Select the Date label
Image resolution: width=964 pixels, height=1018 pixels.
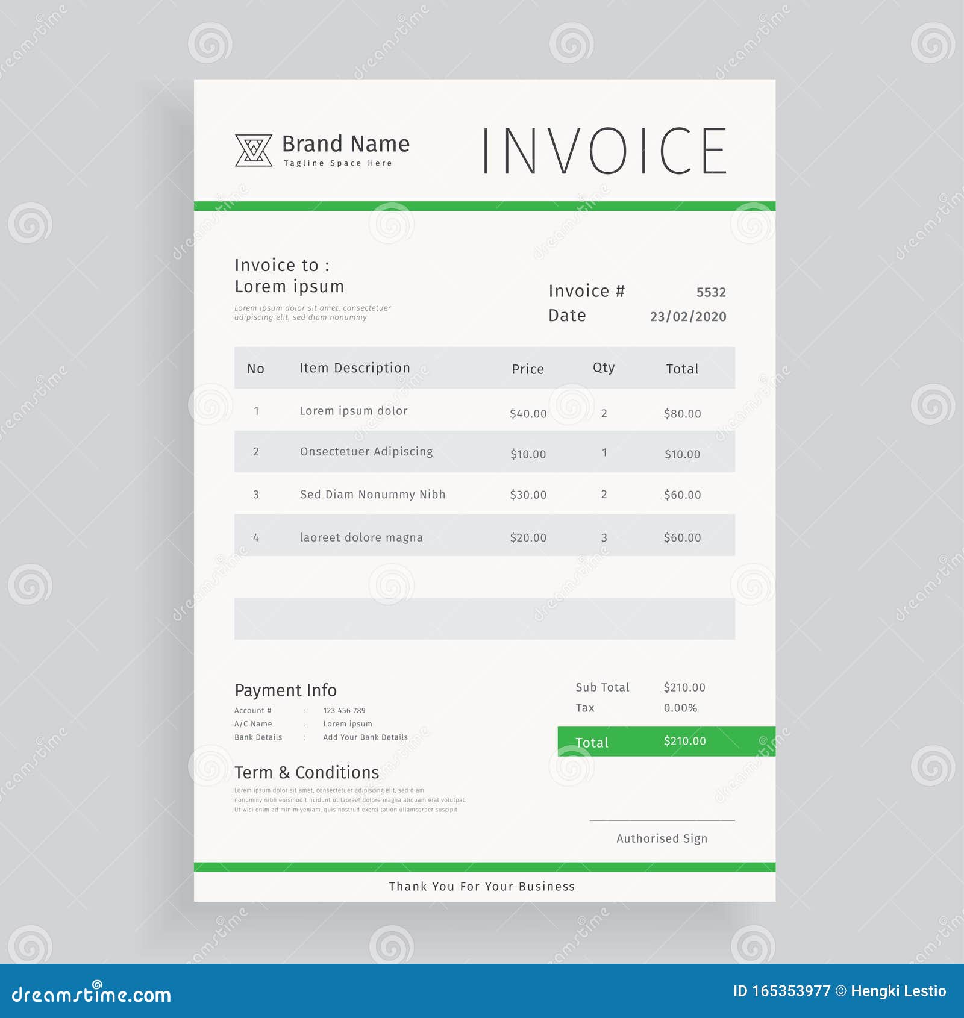566,315
